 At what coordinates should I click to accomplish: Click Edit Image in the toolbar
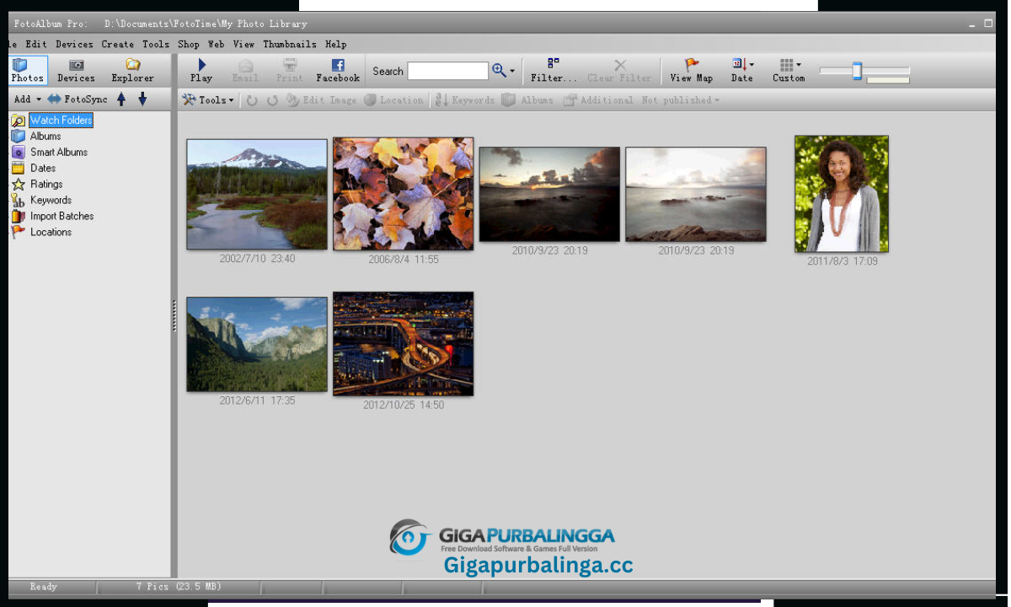pyautogui.click(x=321, y=100)
